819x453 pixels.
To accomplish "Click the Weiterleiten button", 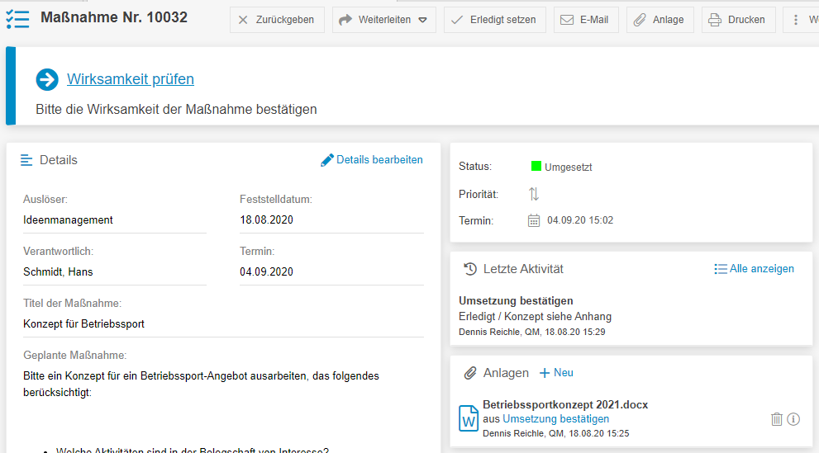I will coord(384,20).
